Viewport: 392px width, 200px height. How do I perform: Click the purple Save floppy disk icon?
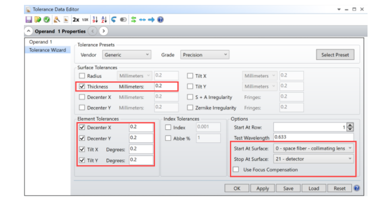coord(29,20)
